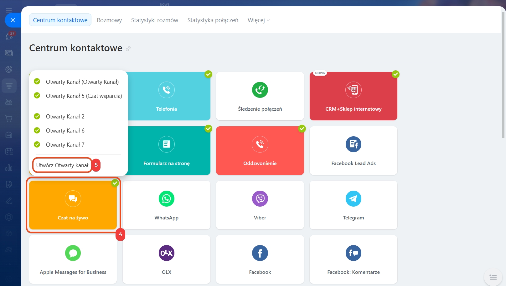Pin the Centrum kontaktowe page

tap(128, 48)
